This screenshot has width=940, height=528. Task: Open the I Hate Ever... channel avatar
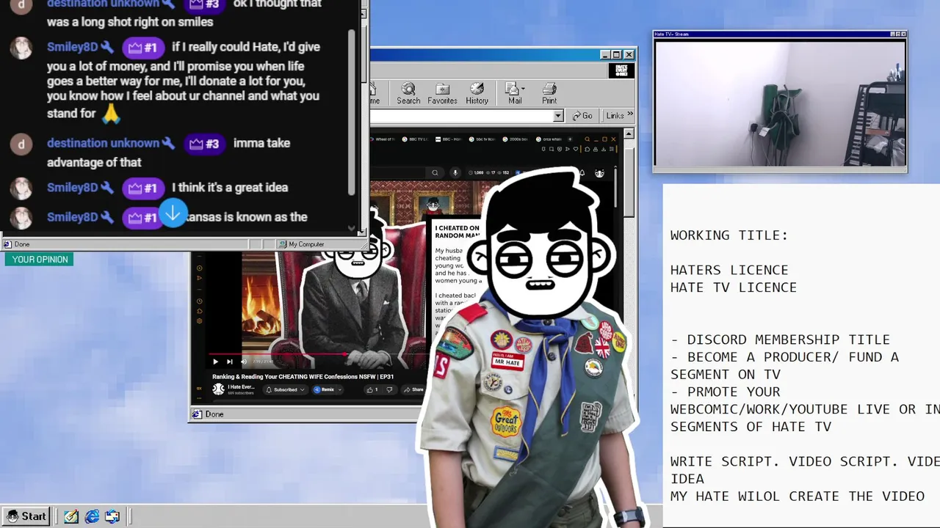[218, 389]
